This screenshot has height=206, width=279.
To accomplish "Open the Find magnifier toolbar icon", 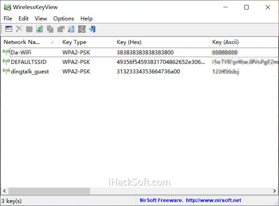I will tap(71, 29).
